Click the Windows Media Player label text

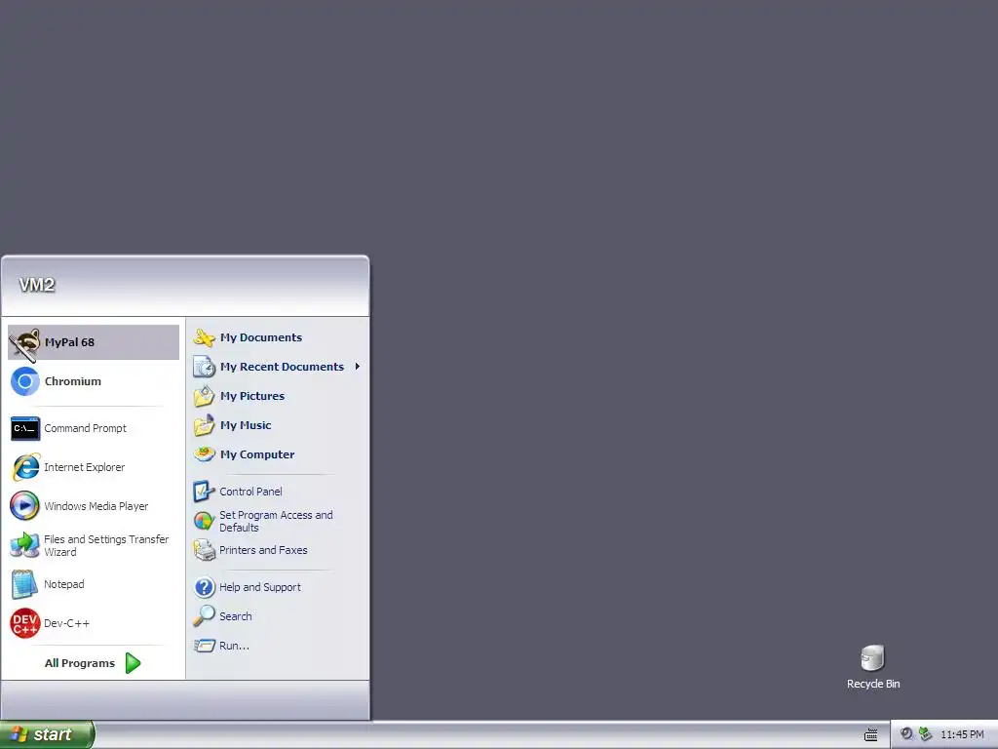[x=96, y=506]
